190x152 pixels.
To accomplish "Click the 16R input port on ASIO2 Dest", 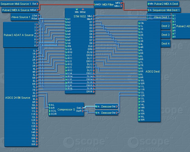I will (x=139, y=120).
